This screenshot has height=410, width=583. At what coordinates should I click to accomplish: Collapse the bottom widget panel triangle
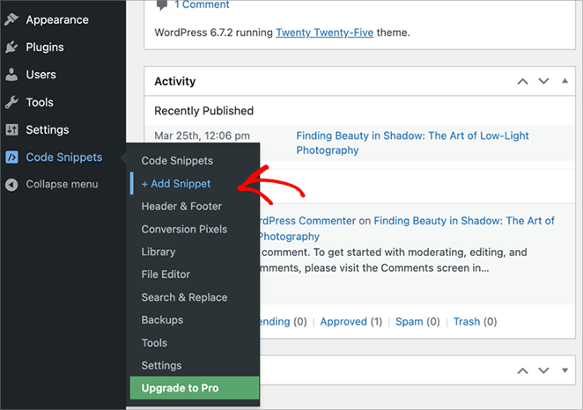click(x=564, y=371)
